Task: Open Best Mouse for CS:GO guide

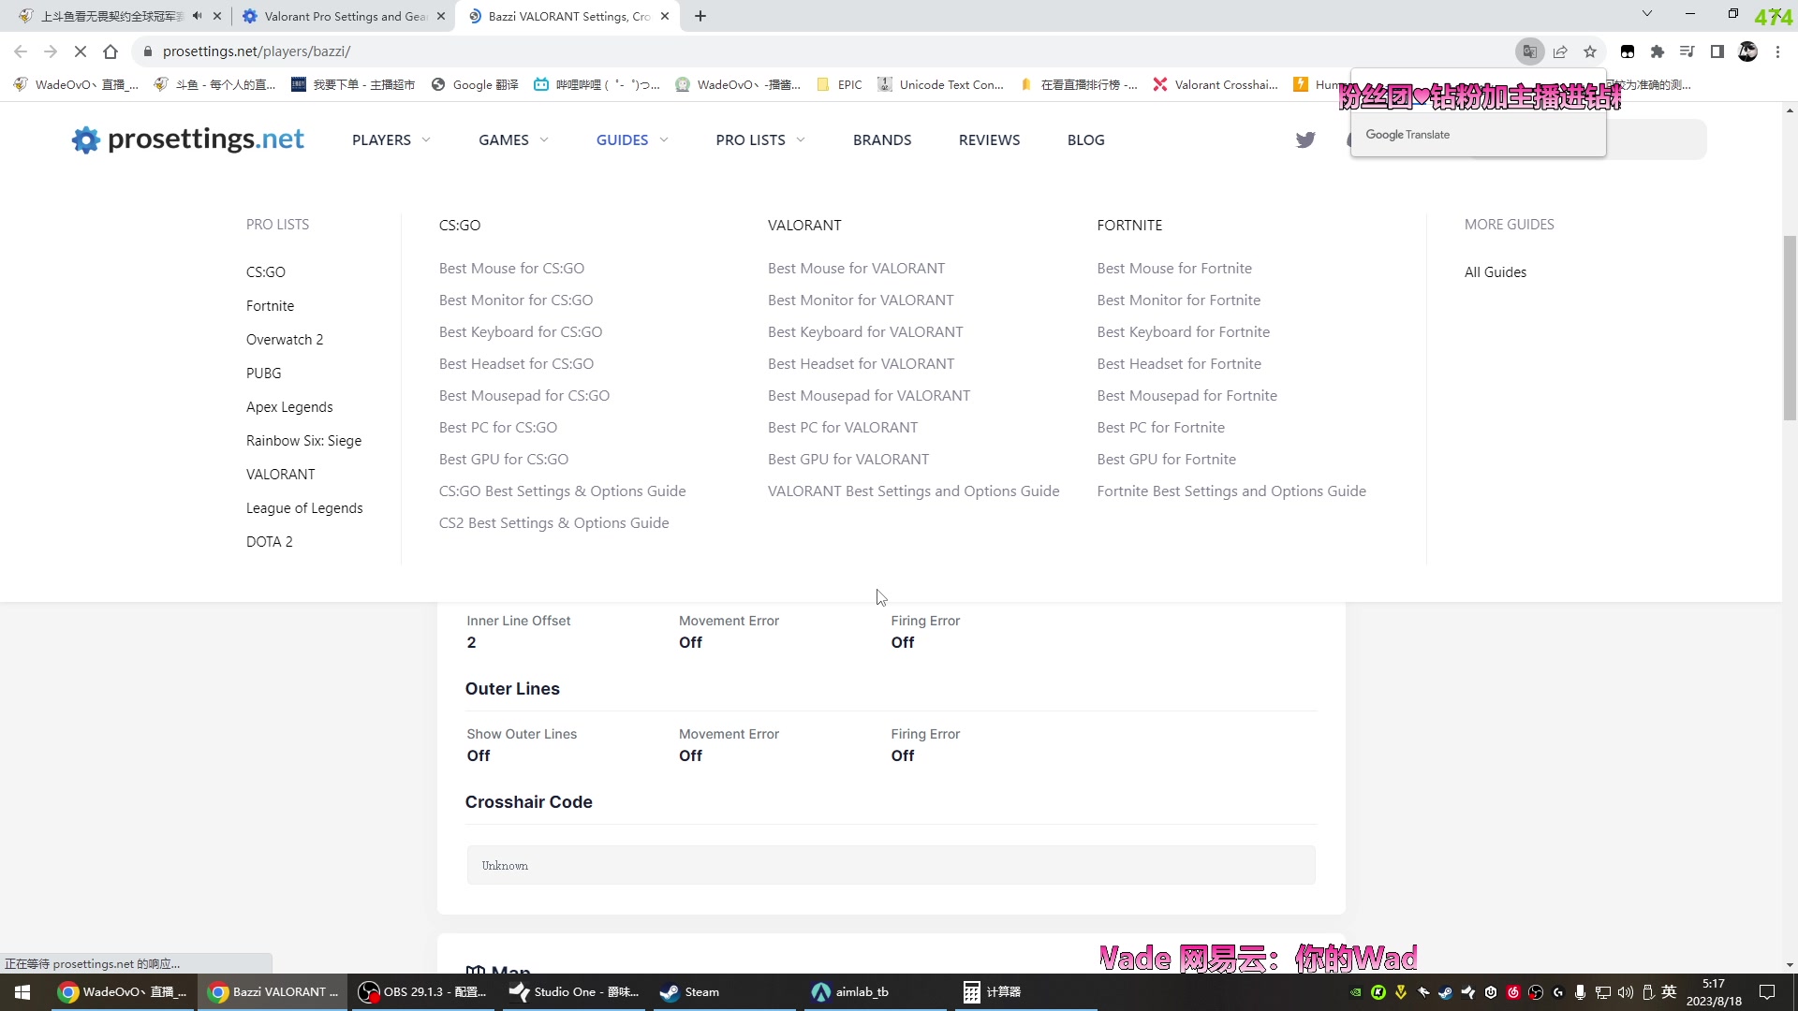Action: [511, 269]
